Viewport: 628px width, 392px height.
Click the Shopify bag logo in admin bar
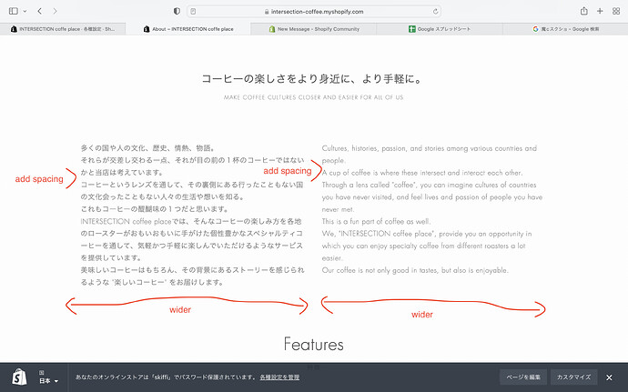point(19,377)
